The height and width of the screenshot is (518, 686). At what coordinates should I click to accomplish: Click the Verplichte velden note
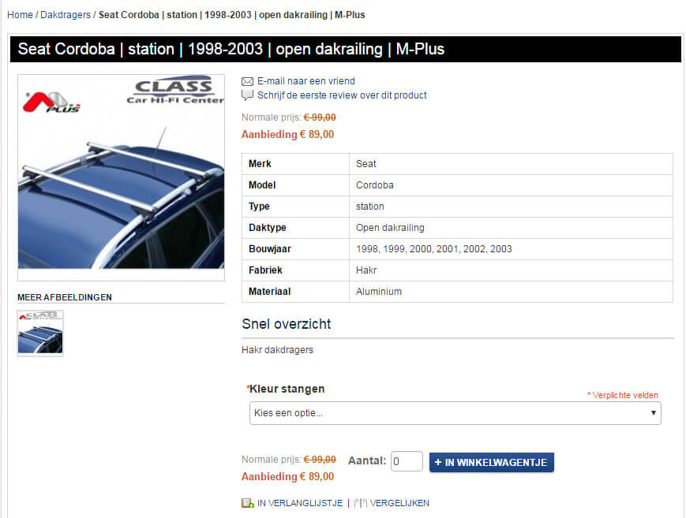coord(623,395)
